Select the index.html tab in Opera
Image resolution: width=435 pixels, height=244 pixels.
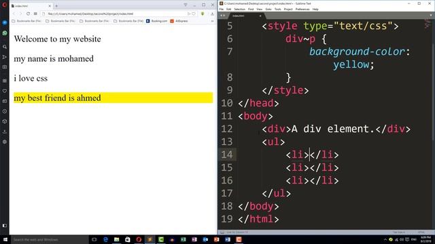click(31, 5)
